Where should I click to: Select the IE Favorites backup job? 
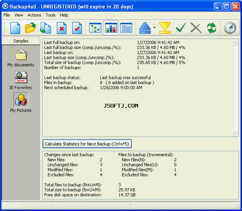click(21, 81)
